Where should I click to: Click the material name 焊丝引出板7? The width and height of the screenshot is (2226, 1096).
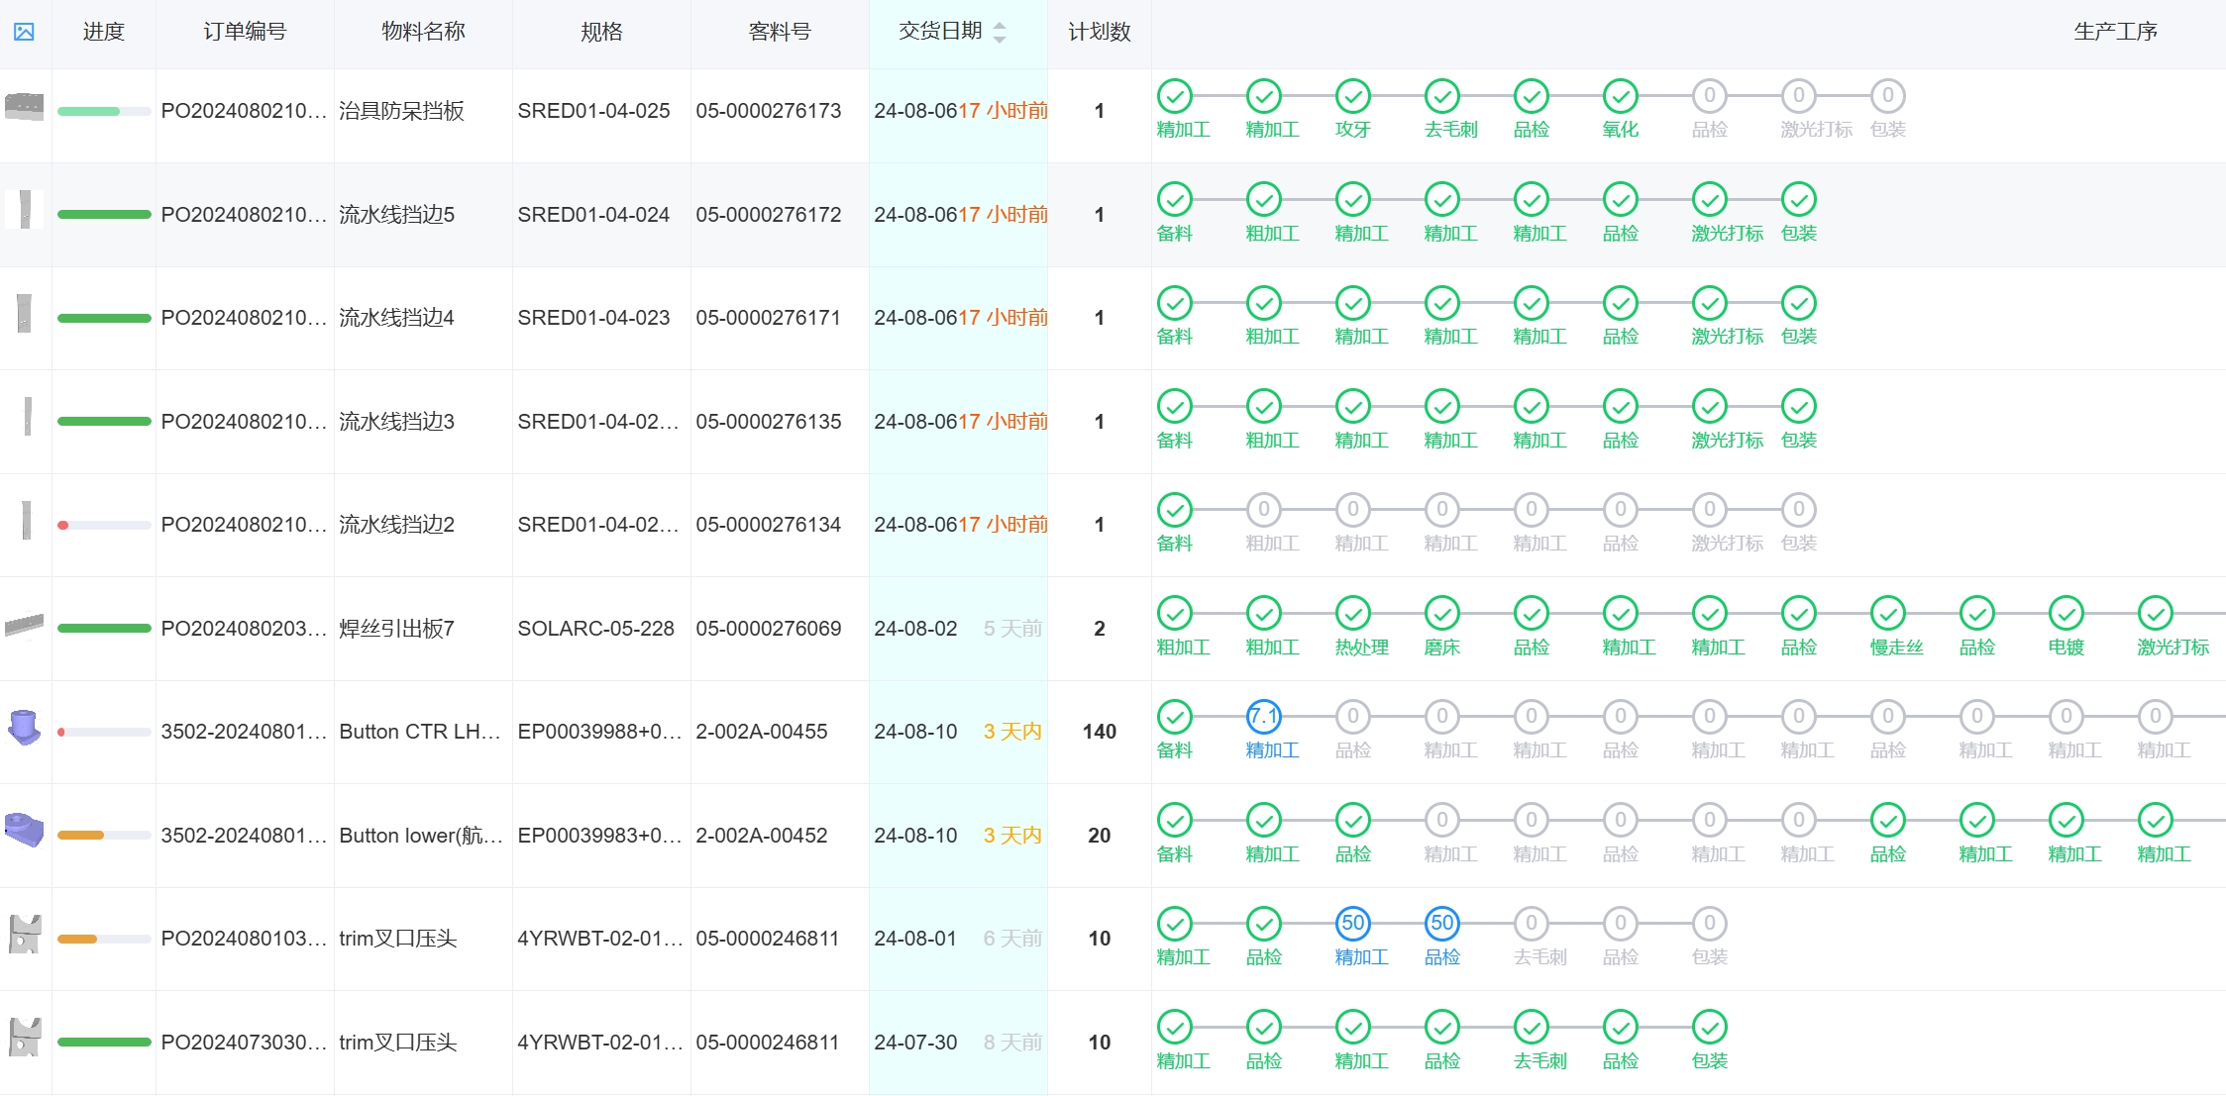(x=396, y=628)
